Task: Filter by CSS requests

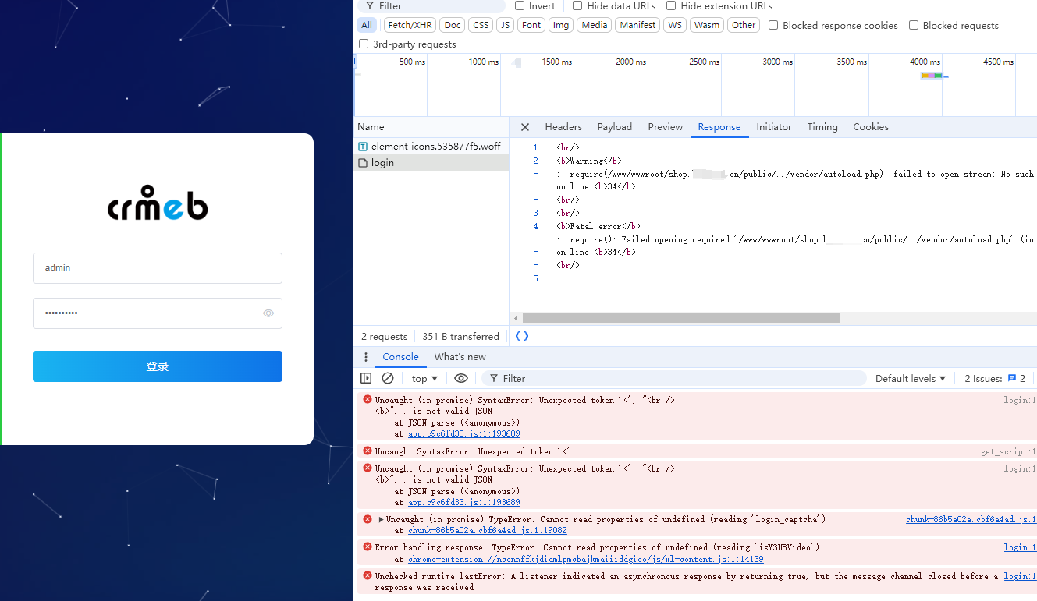Action: 481,25
